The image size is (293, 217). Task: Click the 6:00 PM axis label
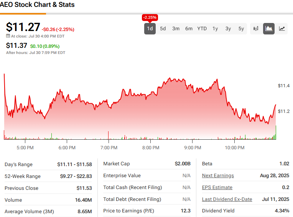point(67,148)
